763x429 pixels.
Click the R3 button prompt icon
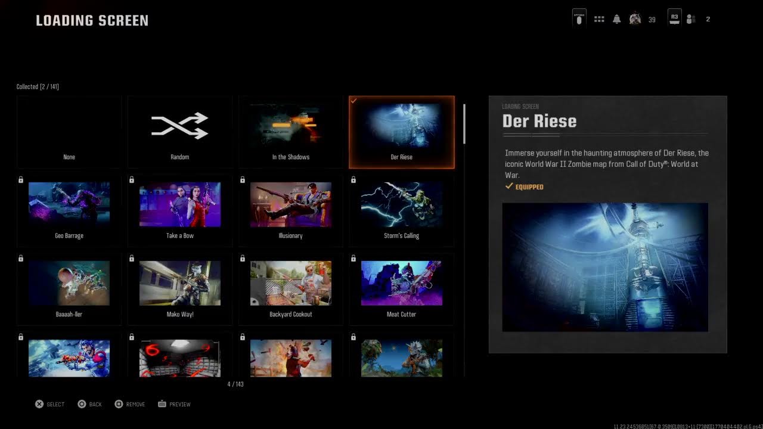(x=675, y=18)
